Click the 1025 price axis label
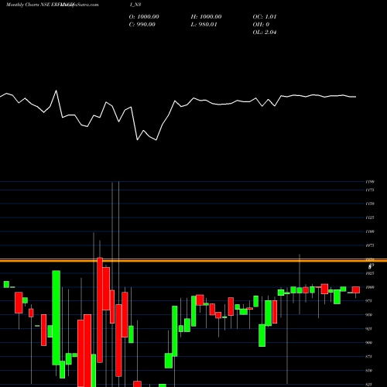387x387 pixels. click(x=370, y=273)
